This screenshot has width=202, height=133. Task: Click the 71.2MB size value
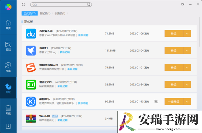click(110, 34)
